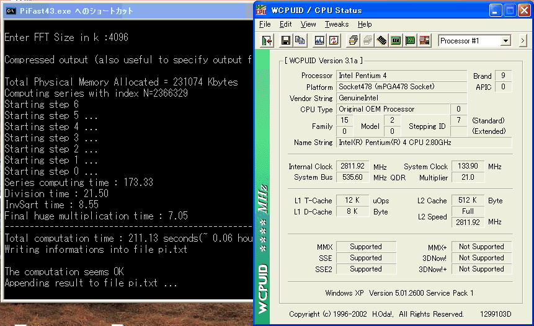Click the Family standard value 15
The width and height of the screenshot is (534, 326).
[x=345, y=120]
